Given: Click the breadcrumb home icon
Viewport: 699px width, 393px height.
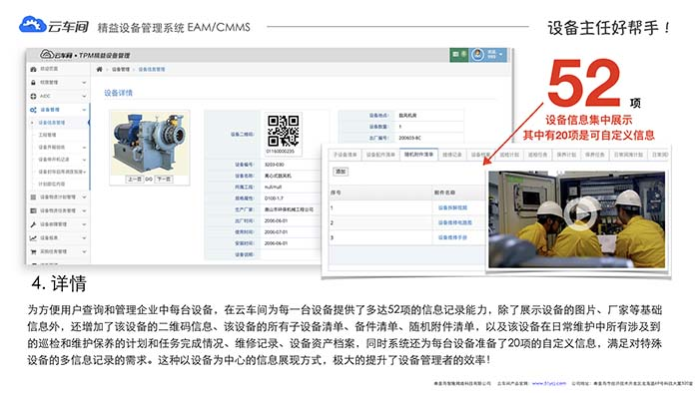Looking at the screenshot, I should [100, 70].
